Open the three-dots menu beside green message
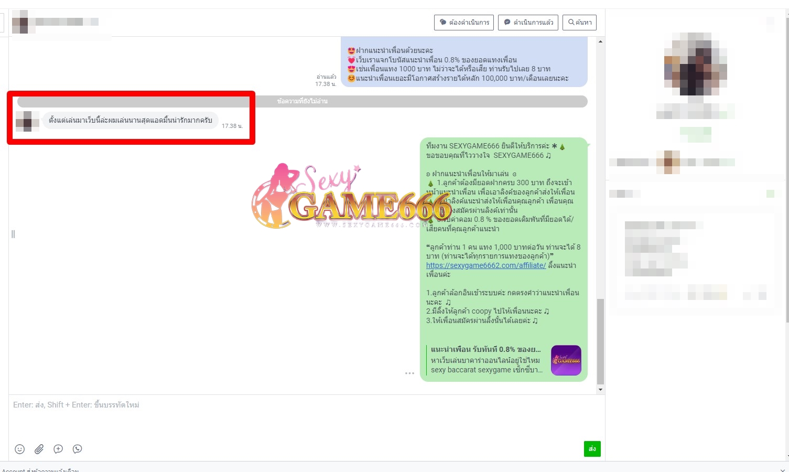 (409, 373)
